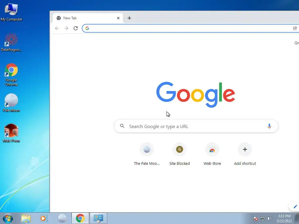
Task: Click the Chrome taskbar button
Action: point(80,218)
